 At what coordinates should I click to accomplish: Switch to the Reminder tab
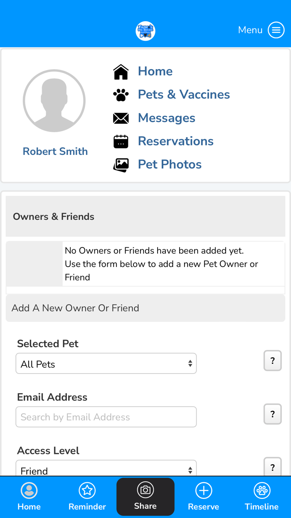coord(87,496)
